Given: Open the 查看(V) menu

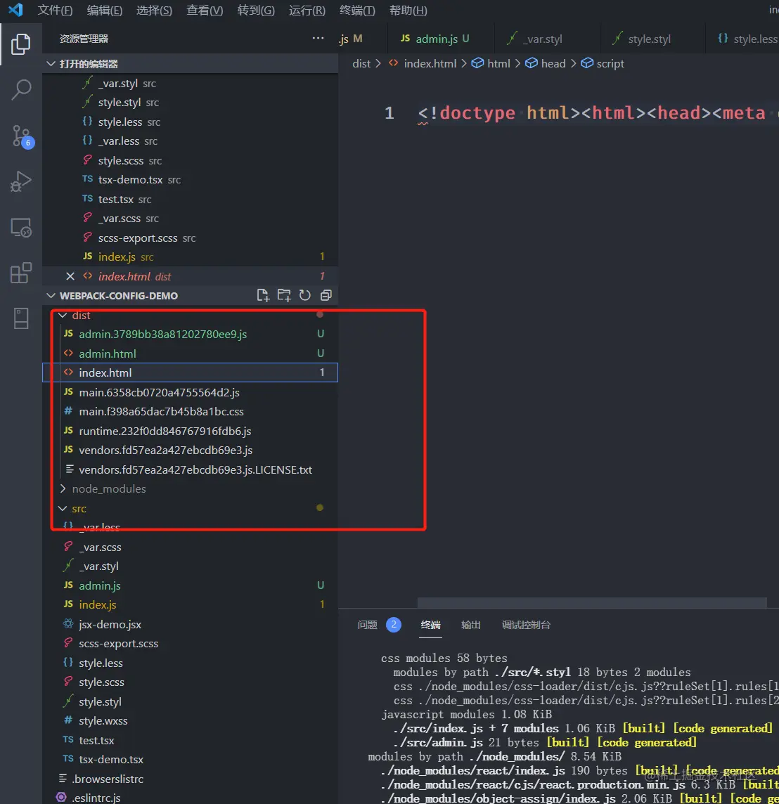Looking at the screenshot, I should [x=205, y=11].
